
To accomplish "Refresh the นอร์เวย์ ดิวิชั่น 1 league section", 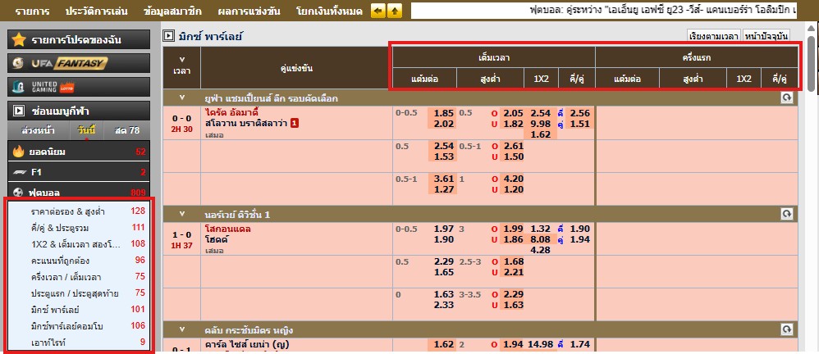I will click(x=787, y=214).
